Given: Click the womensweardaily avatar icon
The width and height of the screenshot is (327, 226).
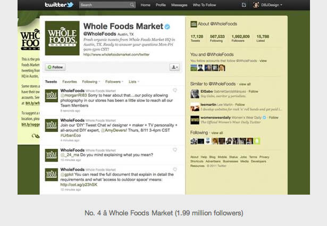Looking at the screenshot, I should (195, 120).
